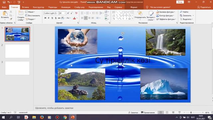Increase font size with the large A icon
This screenshot has height=120, width=213.
(68, 13)
